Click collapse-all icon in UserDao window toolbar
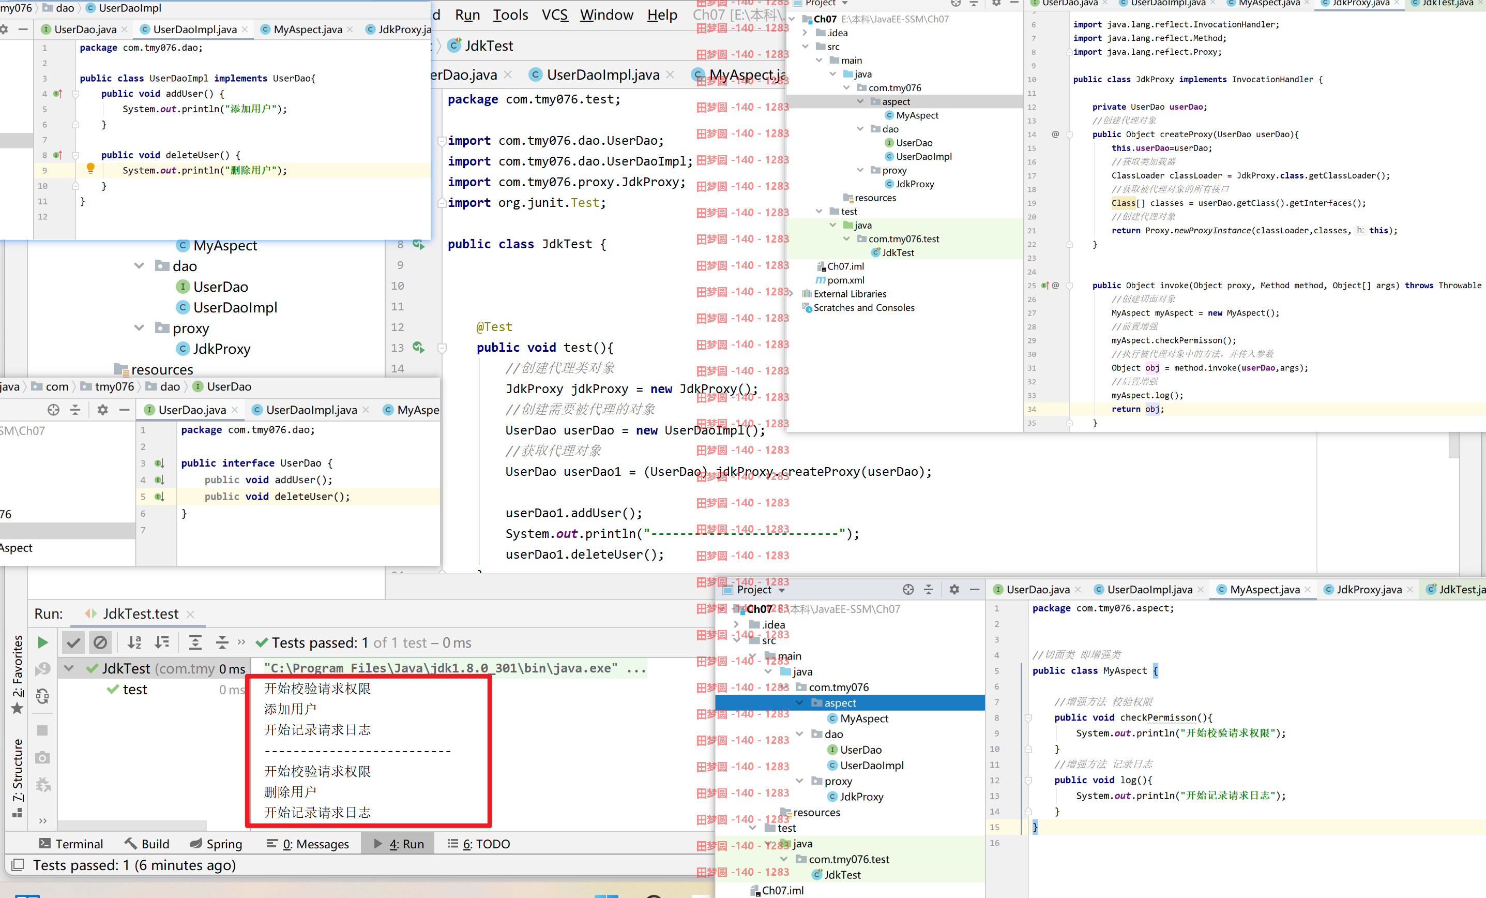This screenshot has width=1486, height=898. click(75, 410)
